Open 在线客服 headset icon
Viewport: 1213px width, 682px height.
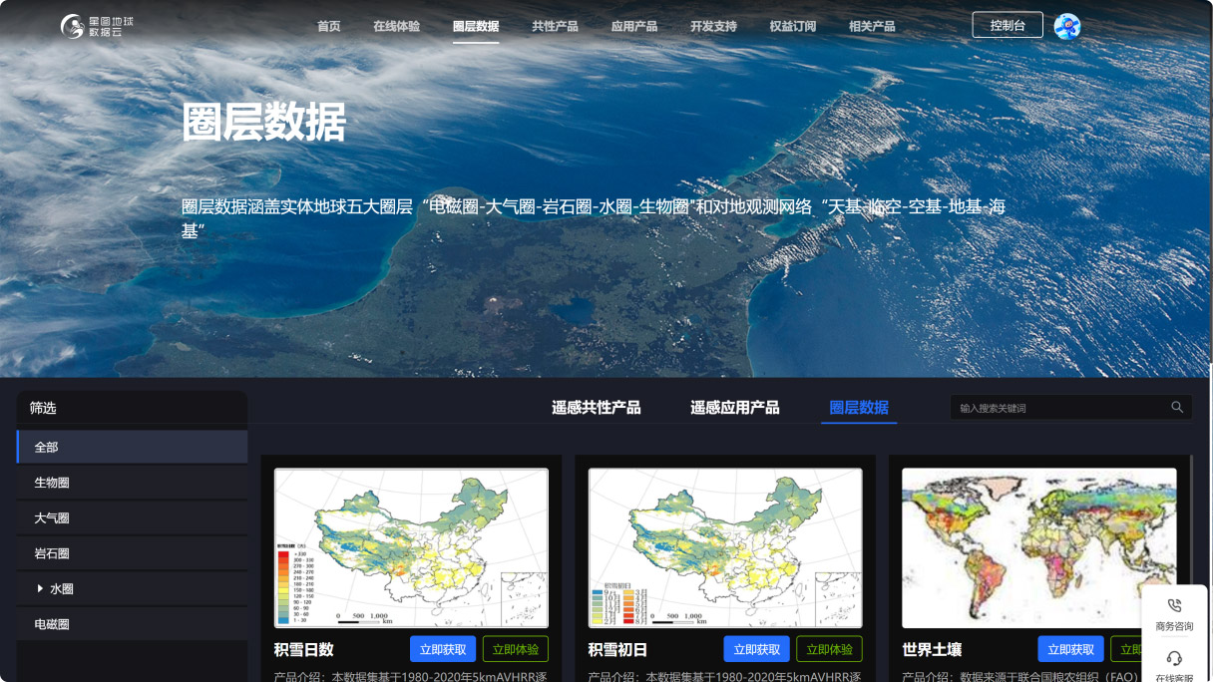click(1174, 659)
